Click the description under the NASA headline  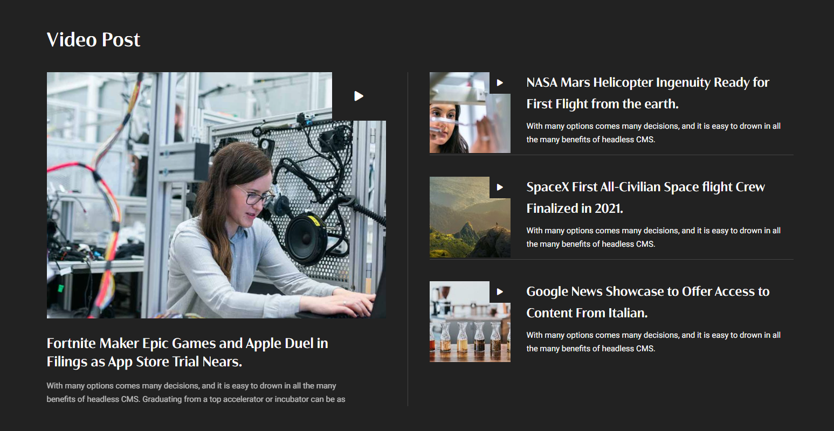[x=653, y=133]
